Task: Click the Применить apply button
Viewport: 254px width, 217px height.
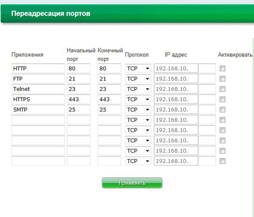Action: tap(132, 183)
